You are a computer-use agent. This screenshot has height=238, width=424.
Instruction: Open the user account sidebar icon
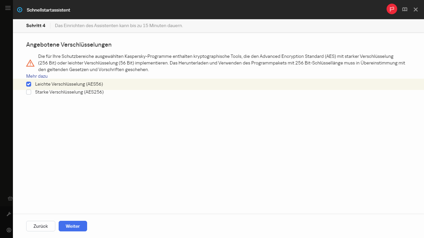tap(9, 230)
